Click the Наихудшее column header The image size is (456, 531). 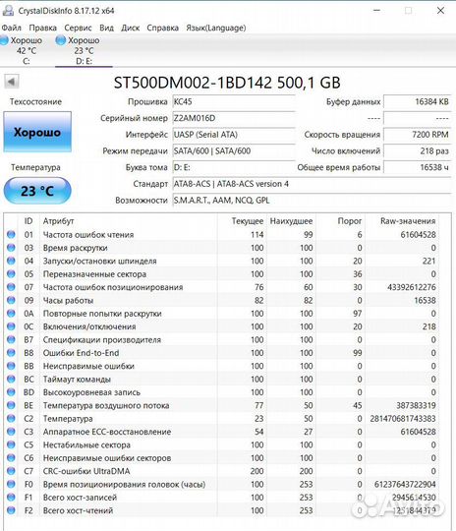pos(291,221)
